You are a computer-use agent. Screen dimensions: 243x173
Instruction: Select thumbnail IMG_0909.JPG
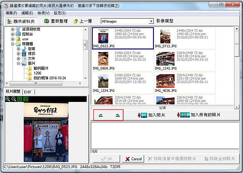click(123, 61)
